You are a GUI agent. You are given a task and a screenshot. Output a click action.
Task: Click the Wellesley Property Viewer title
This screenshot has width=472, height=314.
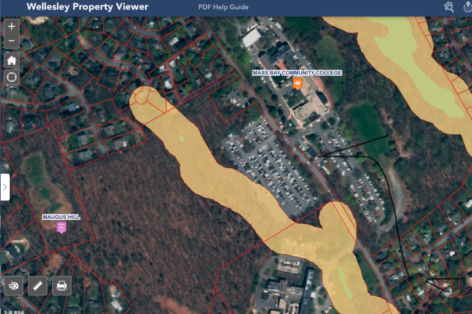pyautogui.click(x=87, y=7)
